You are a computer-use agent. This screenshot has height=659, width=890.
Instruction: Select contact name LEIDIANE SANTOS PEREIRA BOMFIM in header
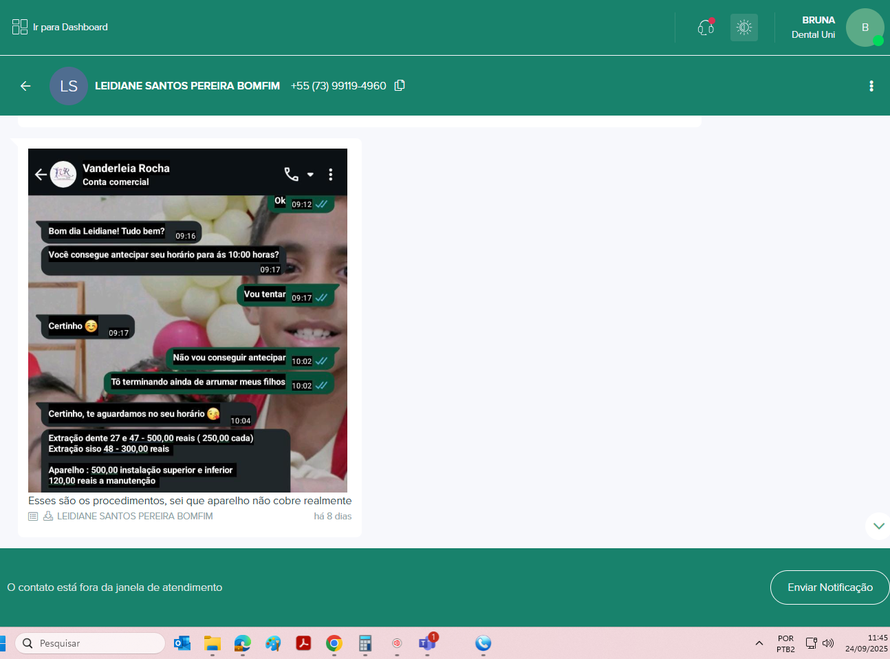(187, 86)
